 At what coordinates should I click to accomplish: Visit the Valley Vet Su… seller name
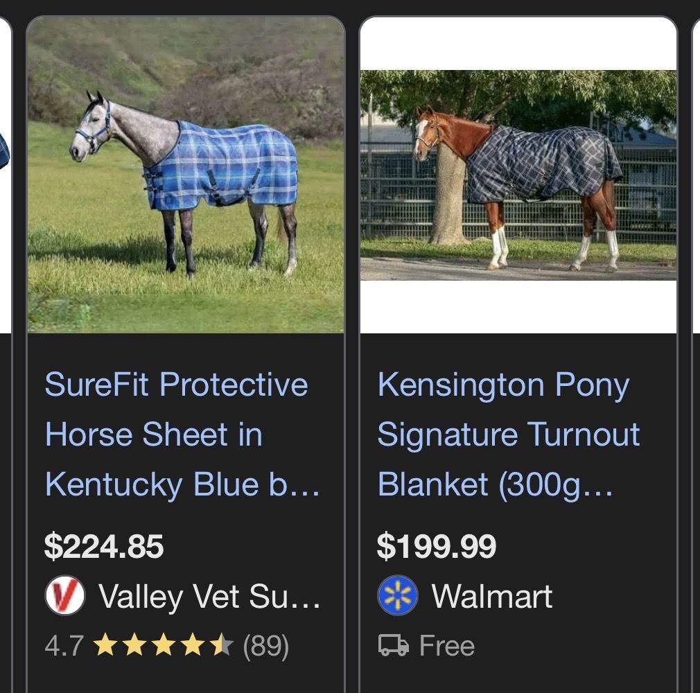[209, 597]
